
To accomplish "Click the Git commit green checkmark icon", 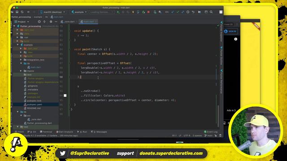I will pyautogui.click(x=178, y=12).
